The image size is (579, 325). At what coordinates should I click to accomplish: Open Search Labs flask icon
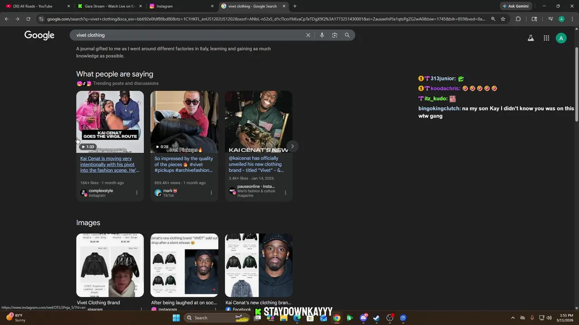point(531,38)
